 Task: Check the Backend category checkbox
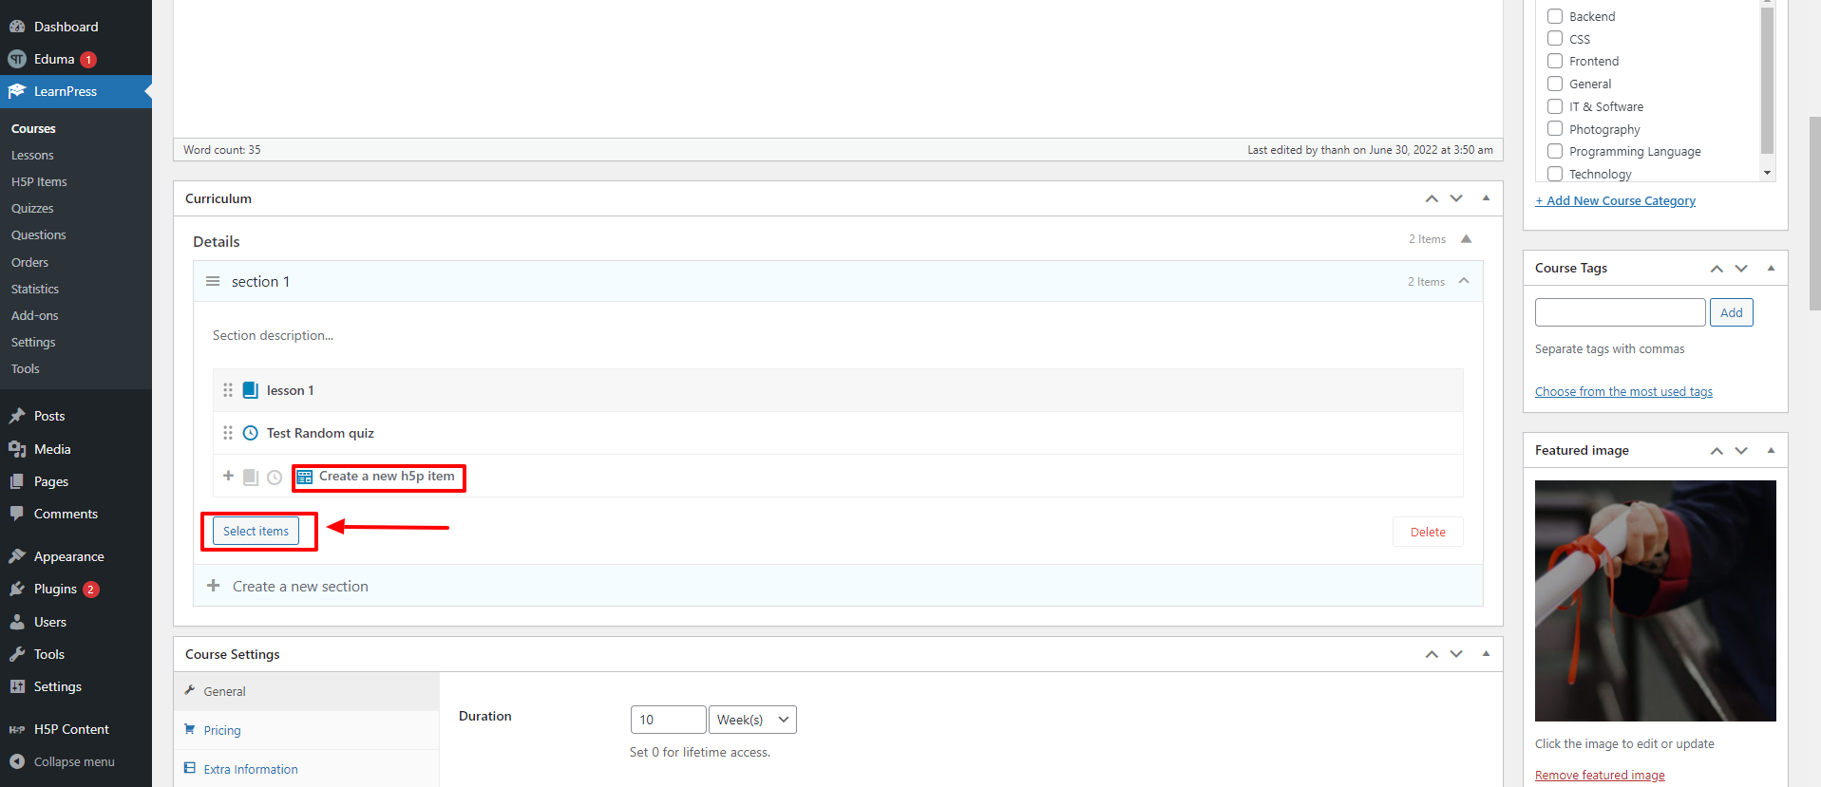pyautogui.click(x=1555, y=15)
